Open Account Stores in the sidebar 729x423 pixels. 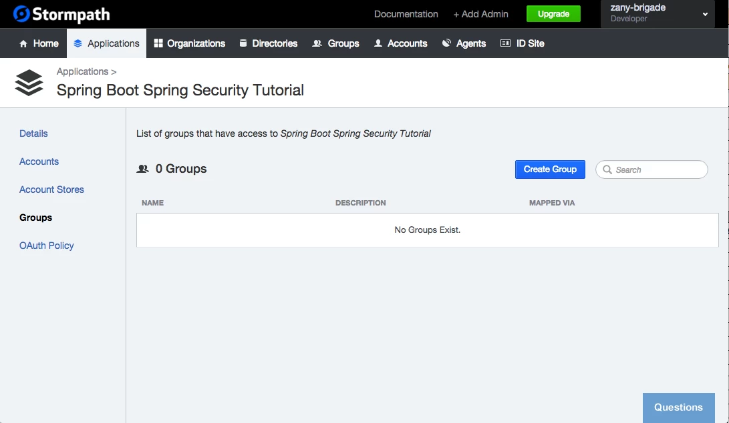[51, 189]
